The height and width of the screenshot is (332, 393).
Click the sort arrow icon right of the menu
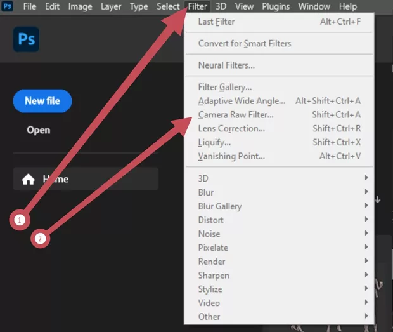pyautogui.click(x=378, y=199)
